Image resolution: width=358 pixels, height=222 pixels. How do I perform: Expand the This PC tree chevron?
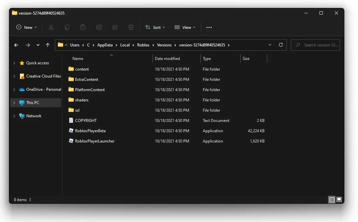pyautogui.click(x=14, y=103)
